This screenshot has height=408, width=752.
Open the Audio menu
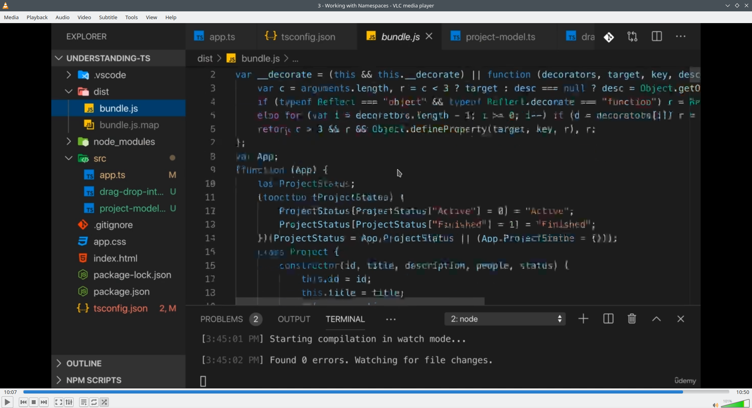click(63, 17)
